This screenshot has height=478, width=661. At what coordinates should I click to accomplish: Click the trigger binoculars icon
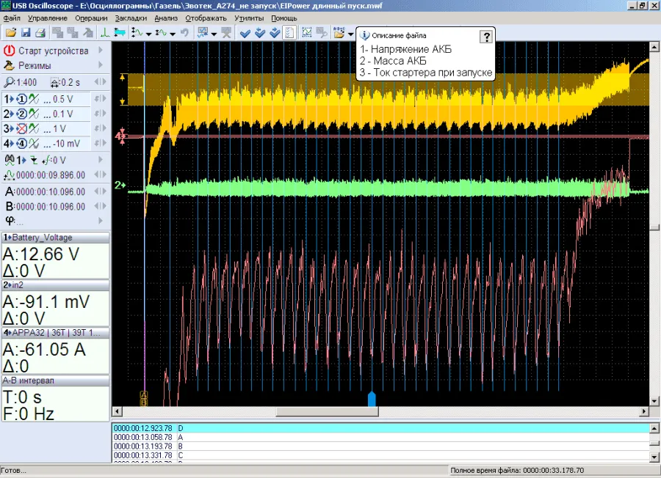(x=10, y=160)
